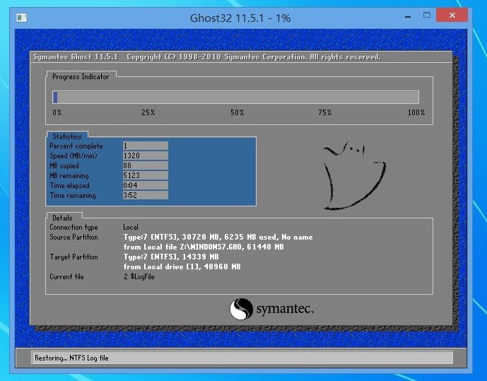Click the Details group label

62,218
